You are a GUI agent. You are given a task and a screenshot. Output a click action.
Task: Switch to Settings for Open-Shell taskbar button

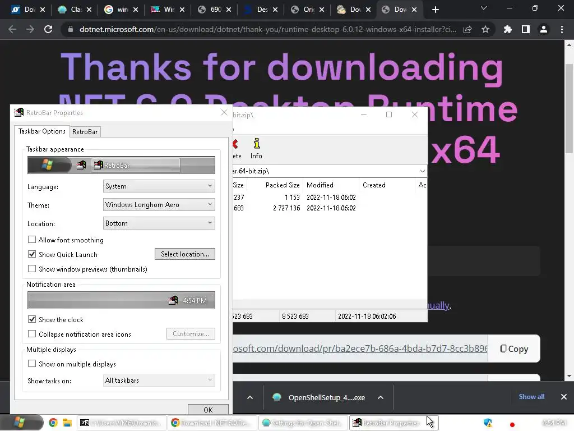click(x=303, y=423)
